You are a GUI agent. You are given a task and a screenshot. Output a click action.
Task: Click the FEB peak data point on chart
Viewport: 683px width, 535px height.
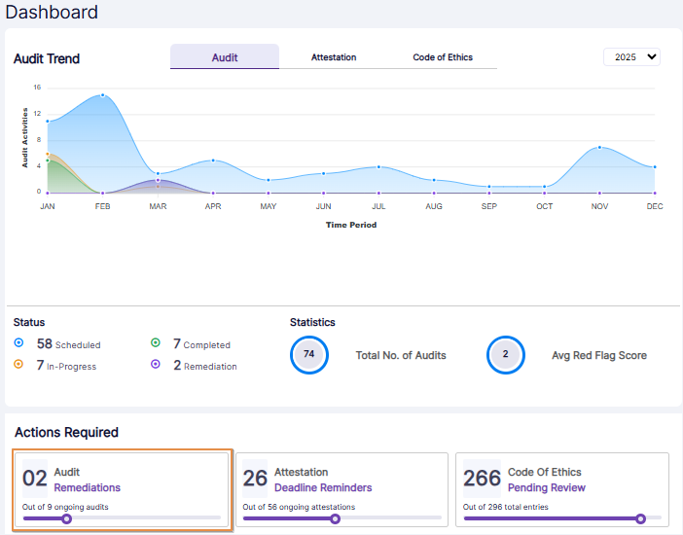pyautogui.click(x=102, y=95)
